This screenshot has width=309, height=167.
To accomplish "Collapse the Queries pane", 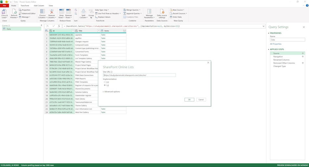I will coord(41,25).
